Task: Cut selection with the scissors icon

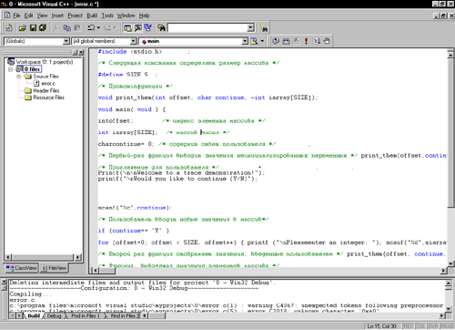Action: [x=56, y=28]
